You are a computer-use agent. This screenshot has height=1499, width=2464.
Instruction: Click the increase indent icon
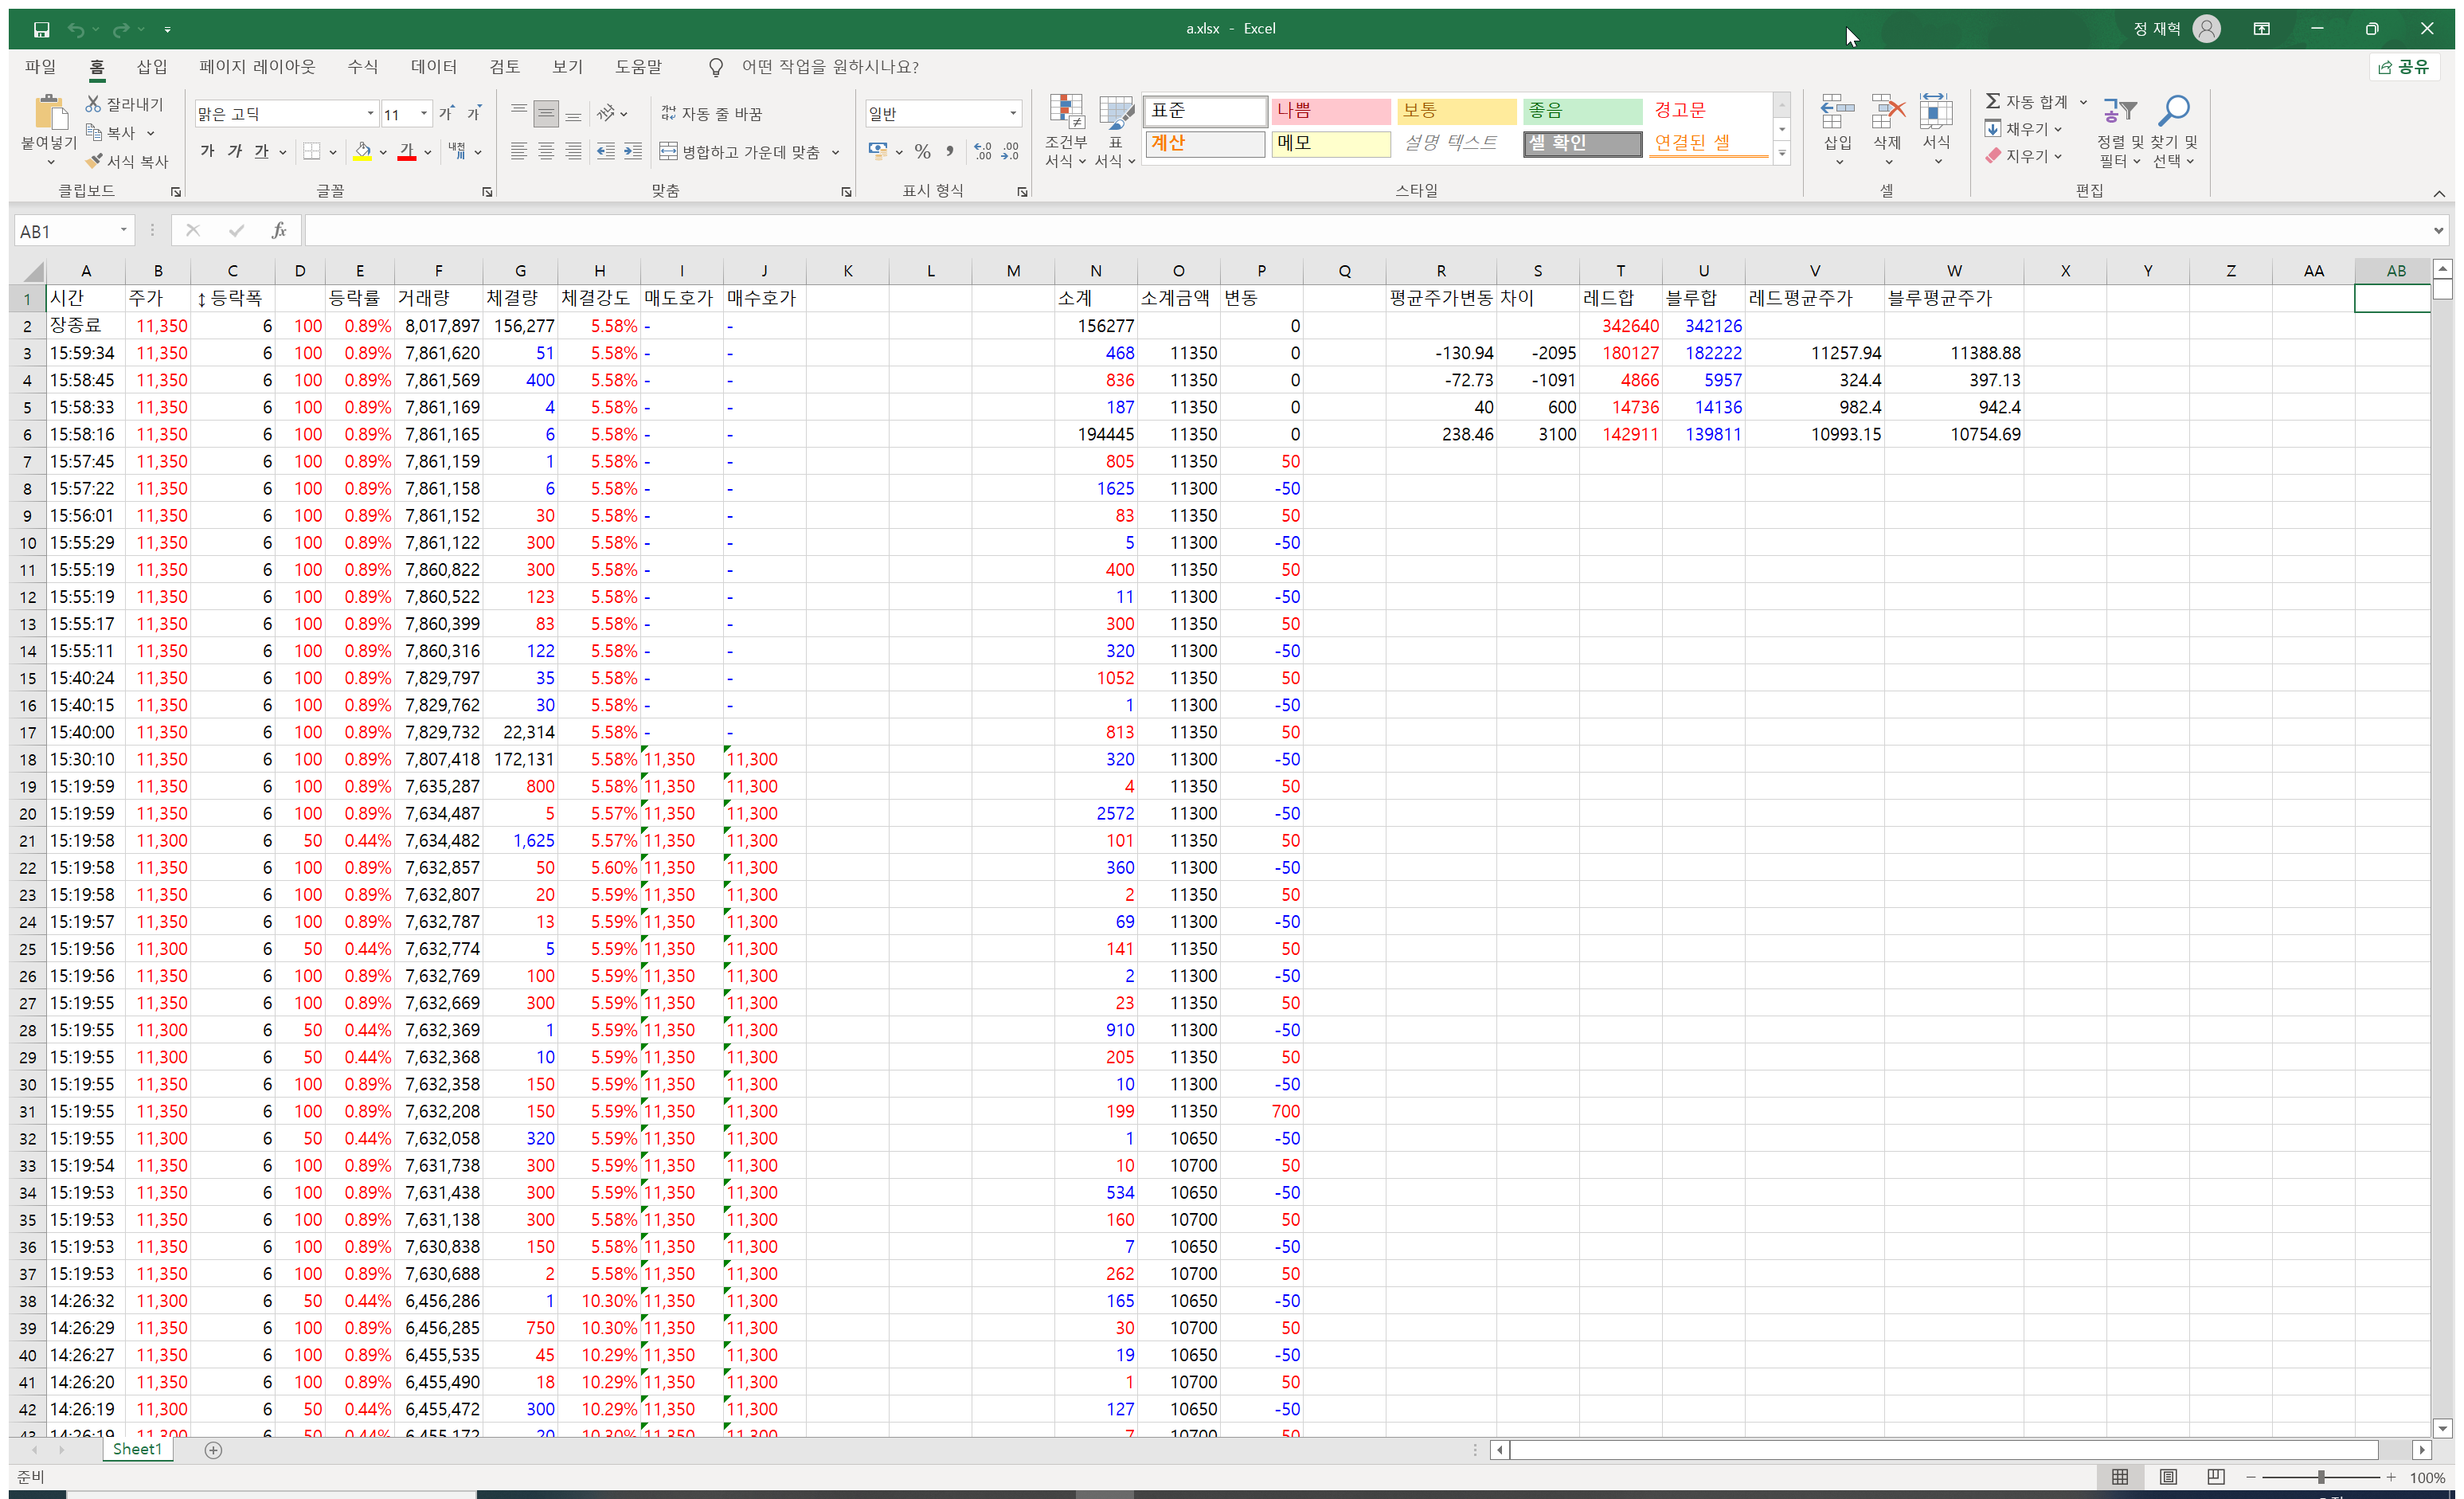tap(633, 152)
